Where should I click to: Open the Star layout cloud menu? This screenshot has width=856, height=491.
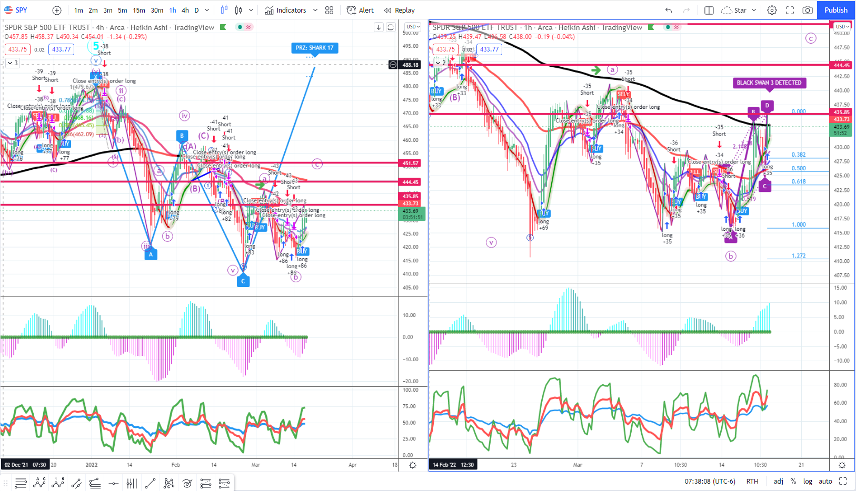point(739,10)
